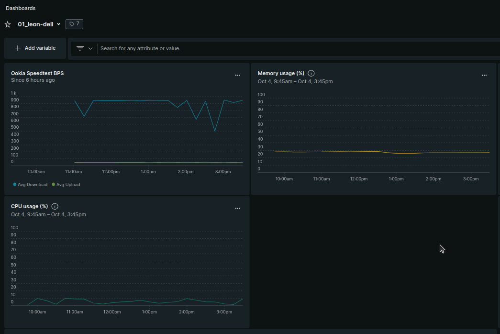Click the Since 6 hours ago time label

[x=33, y=80]
